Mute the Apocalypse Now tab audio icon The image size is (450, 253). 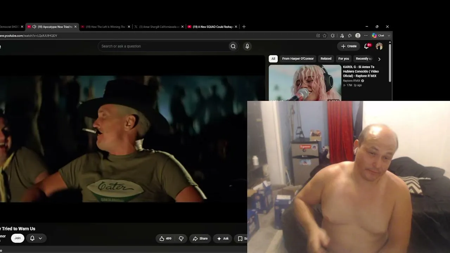(34, 27)
